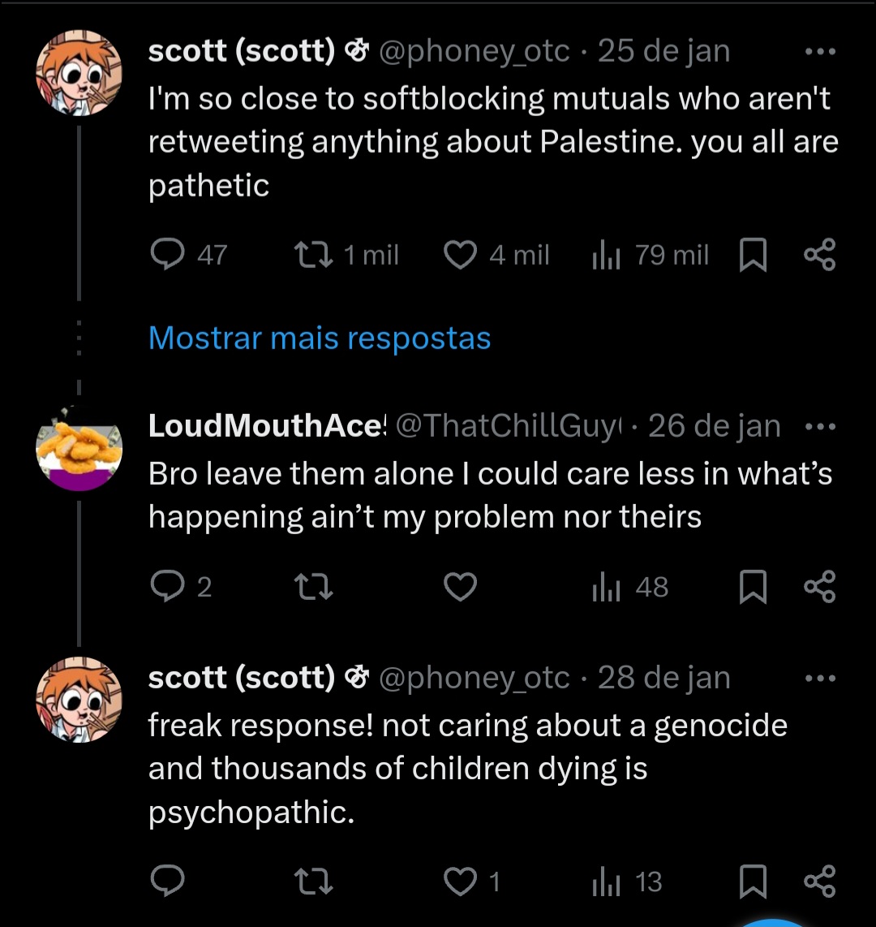
Task: Bookmark LoudMouthAce's reply
Action: (x=754, y=588)
